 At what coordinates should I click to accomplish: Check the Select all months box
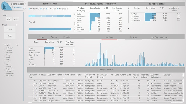click(x=5, y=48)
